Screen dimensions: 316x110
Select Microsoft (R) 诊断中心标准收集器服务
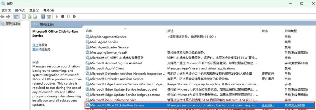click(117, 58)
